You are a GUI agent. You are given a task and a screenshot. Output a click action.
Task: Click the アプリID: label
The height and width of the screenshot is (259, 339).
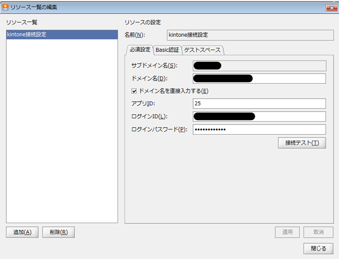[143, 104]
